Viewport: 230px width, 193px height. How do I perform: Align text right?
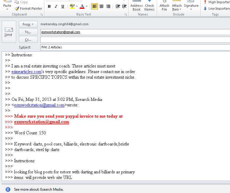point(108,6)
